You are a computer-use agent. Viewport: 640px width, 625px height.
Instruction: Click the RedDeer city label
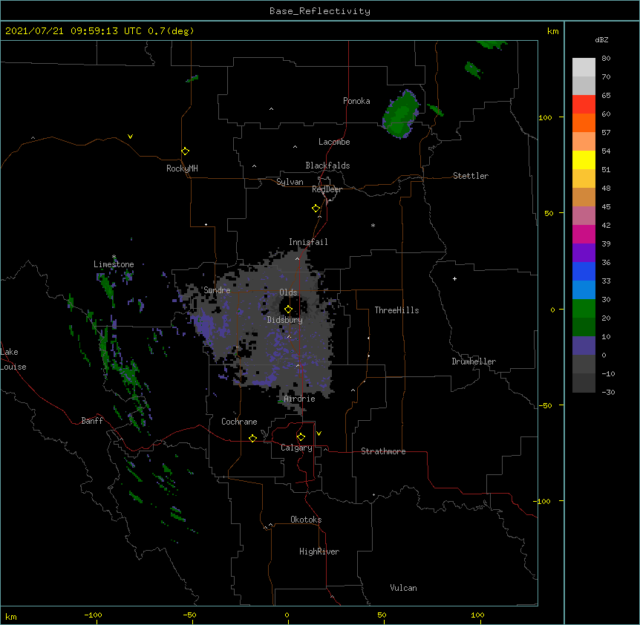tap(327, 189)
